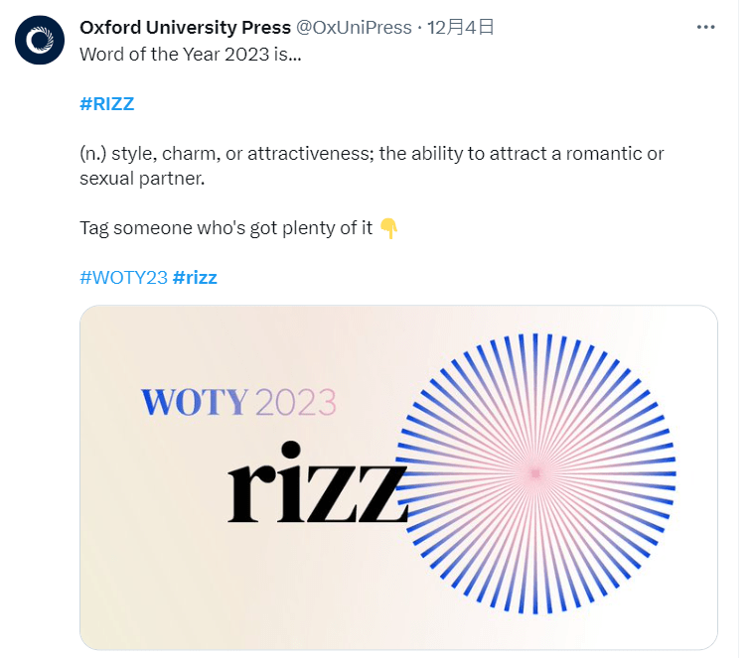Open the tweet's three-dot more menu

706,28
